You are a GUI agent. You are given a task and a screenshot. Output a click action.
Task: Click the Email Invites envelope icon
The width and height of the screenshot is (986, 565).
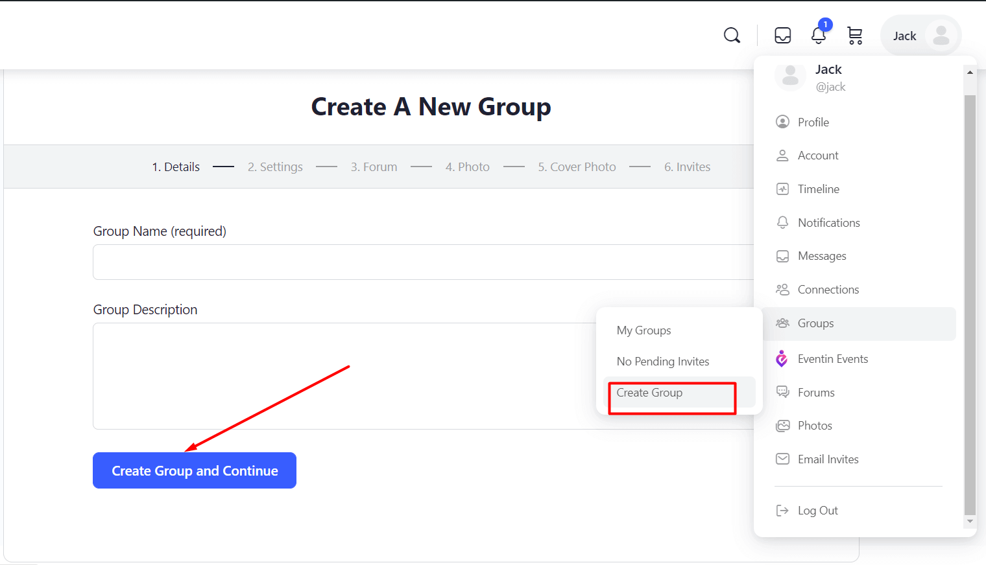pyautogui.click(x=782, y=459)
